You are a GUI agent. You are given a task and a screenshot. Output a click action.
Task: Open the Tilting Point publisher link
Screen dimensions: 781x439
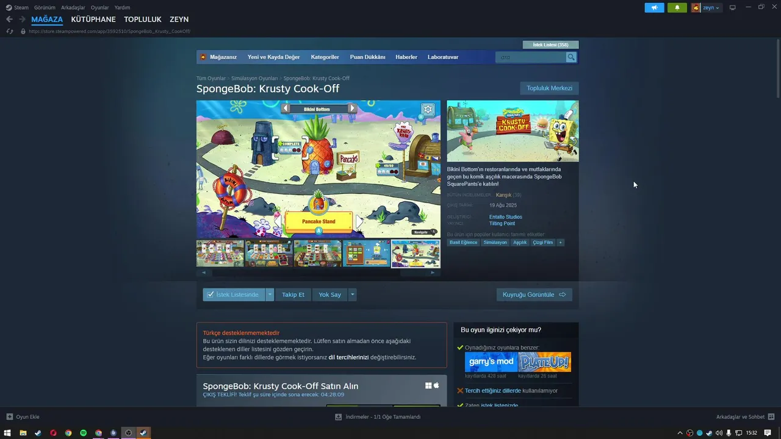point(502,224)
